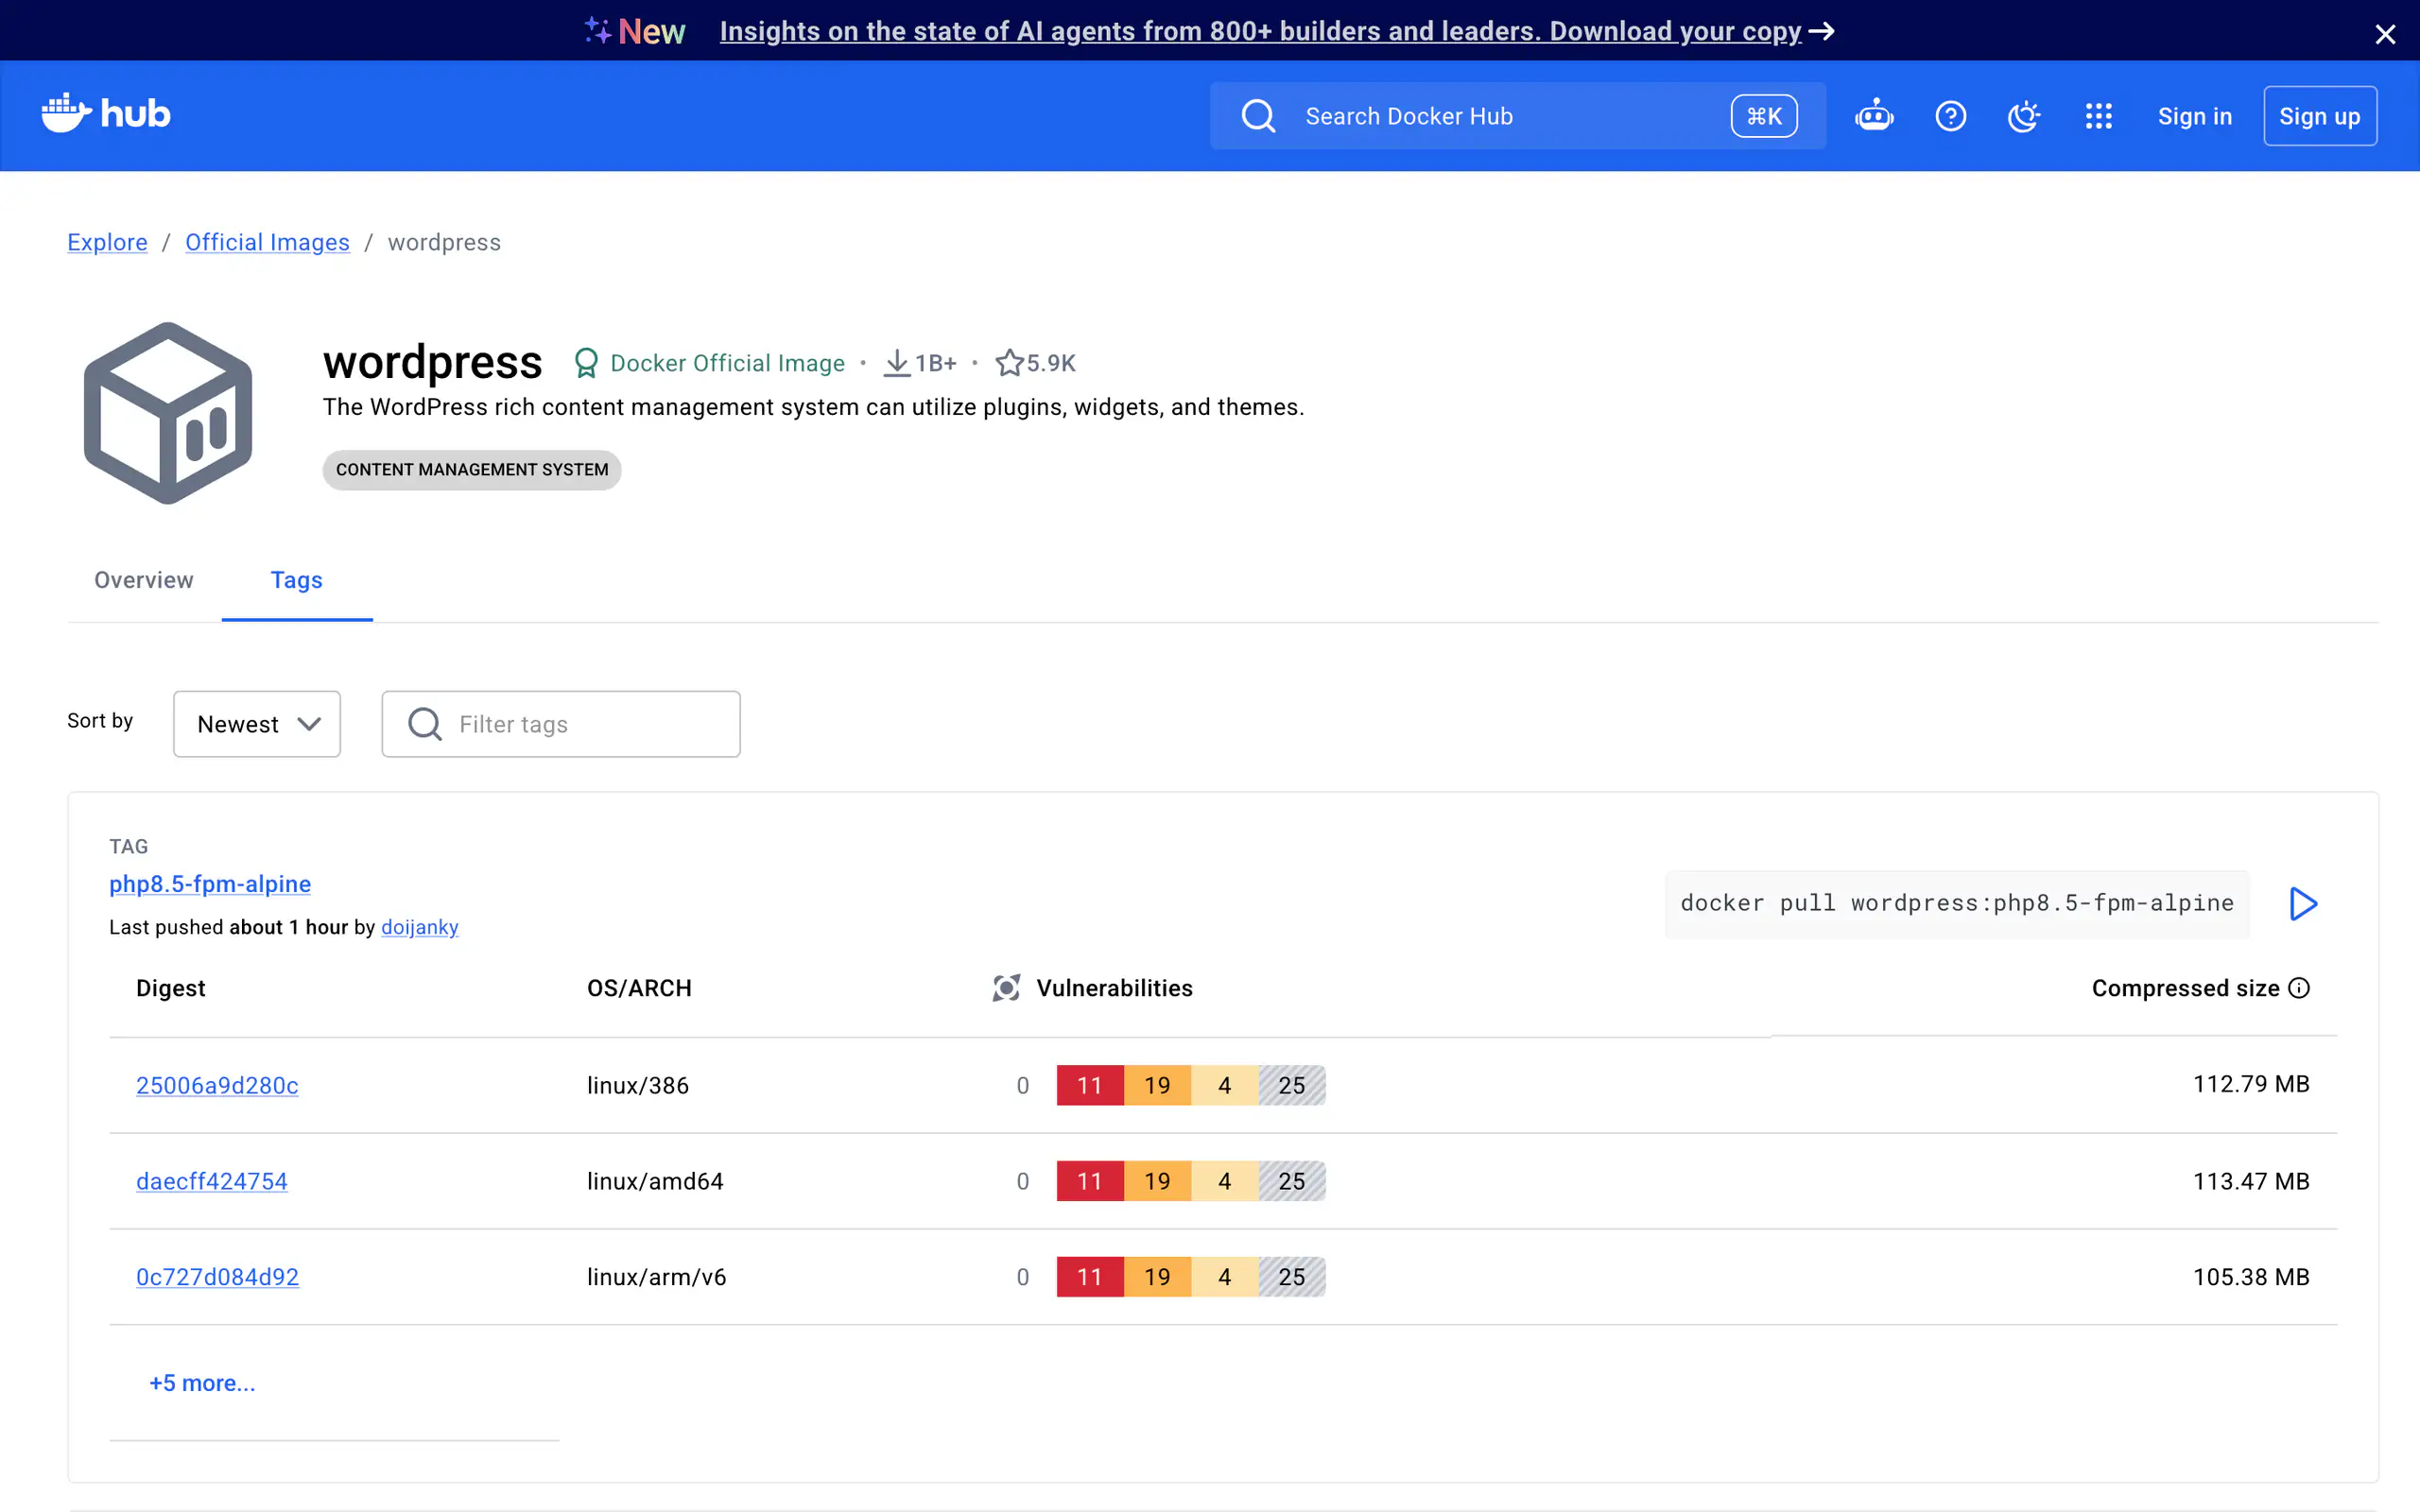The width and height of the screenshot is (2420, 1512).
Task: Click the Digest column header
Action: pyautogui.click(x=171, y=988)
